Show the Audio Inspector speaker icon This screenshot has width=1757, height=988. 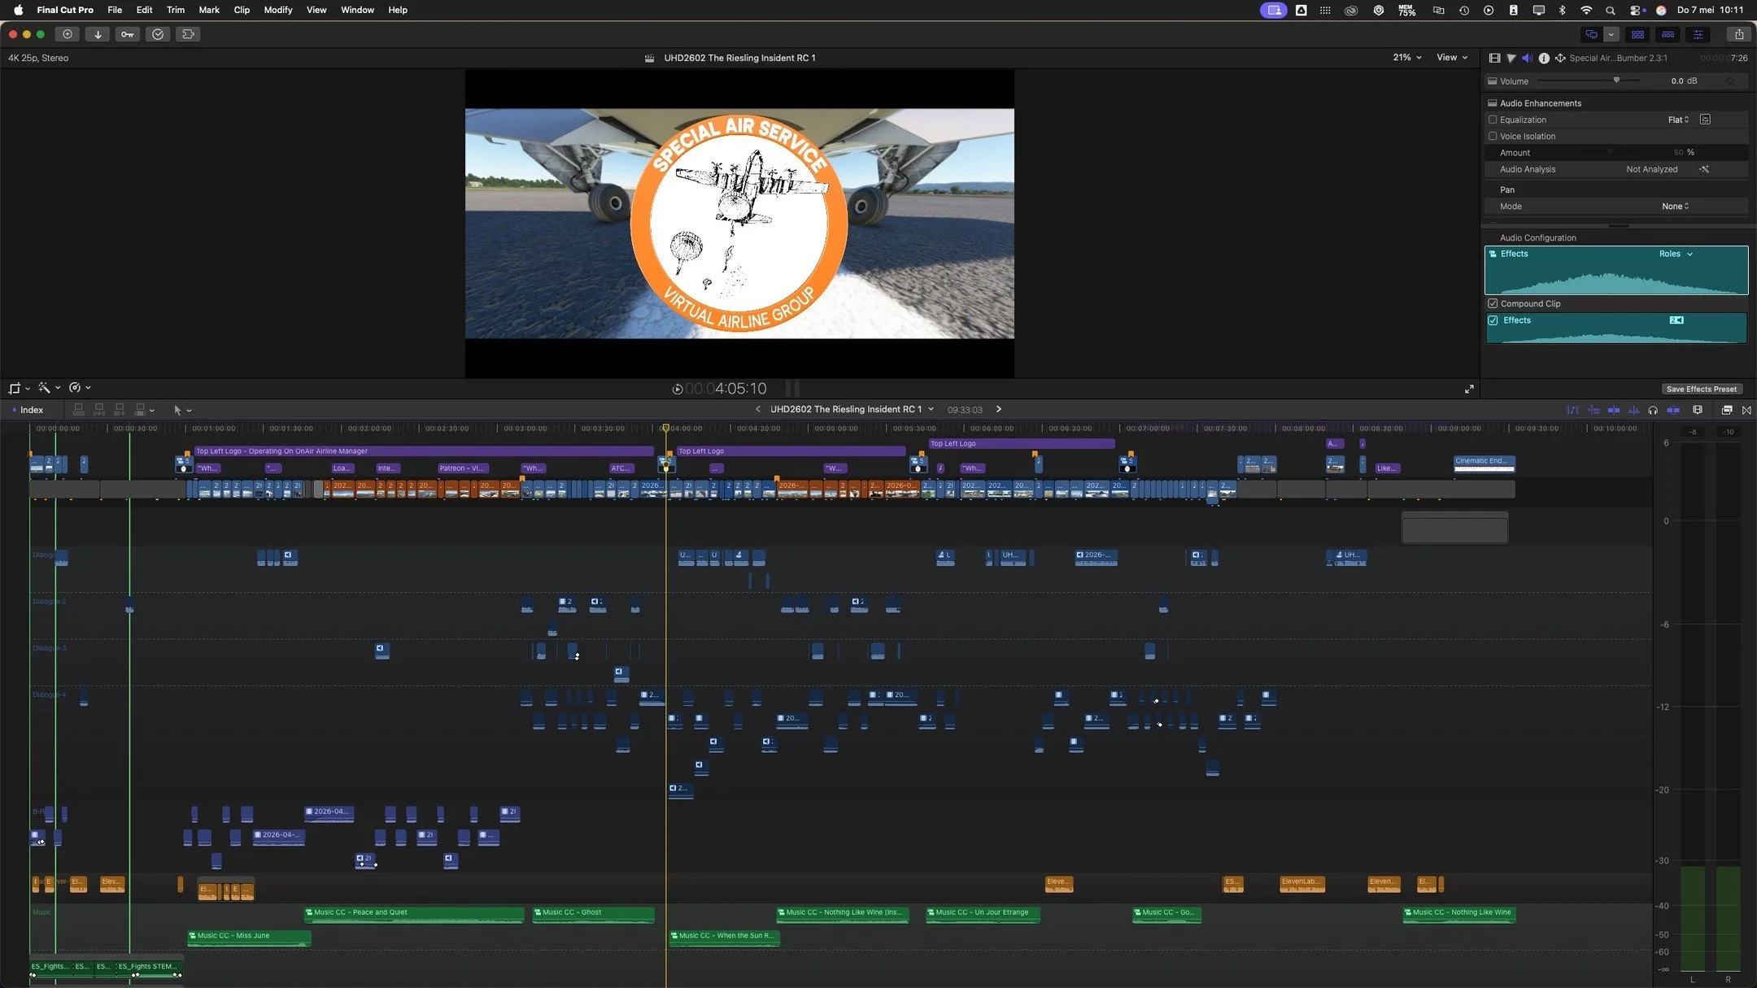click(1527, 58)
